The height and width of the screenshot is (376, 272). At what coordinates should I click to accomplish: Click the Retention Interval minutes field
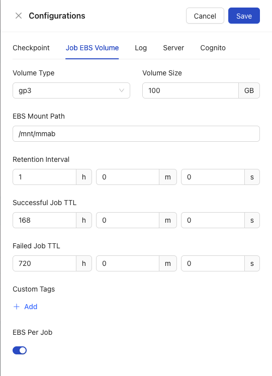click(x=128, y=177)
